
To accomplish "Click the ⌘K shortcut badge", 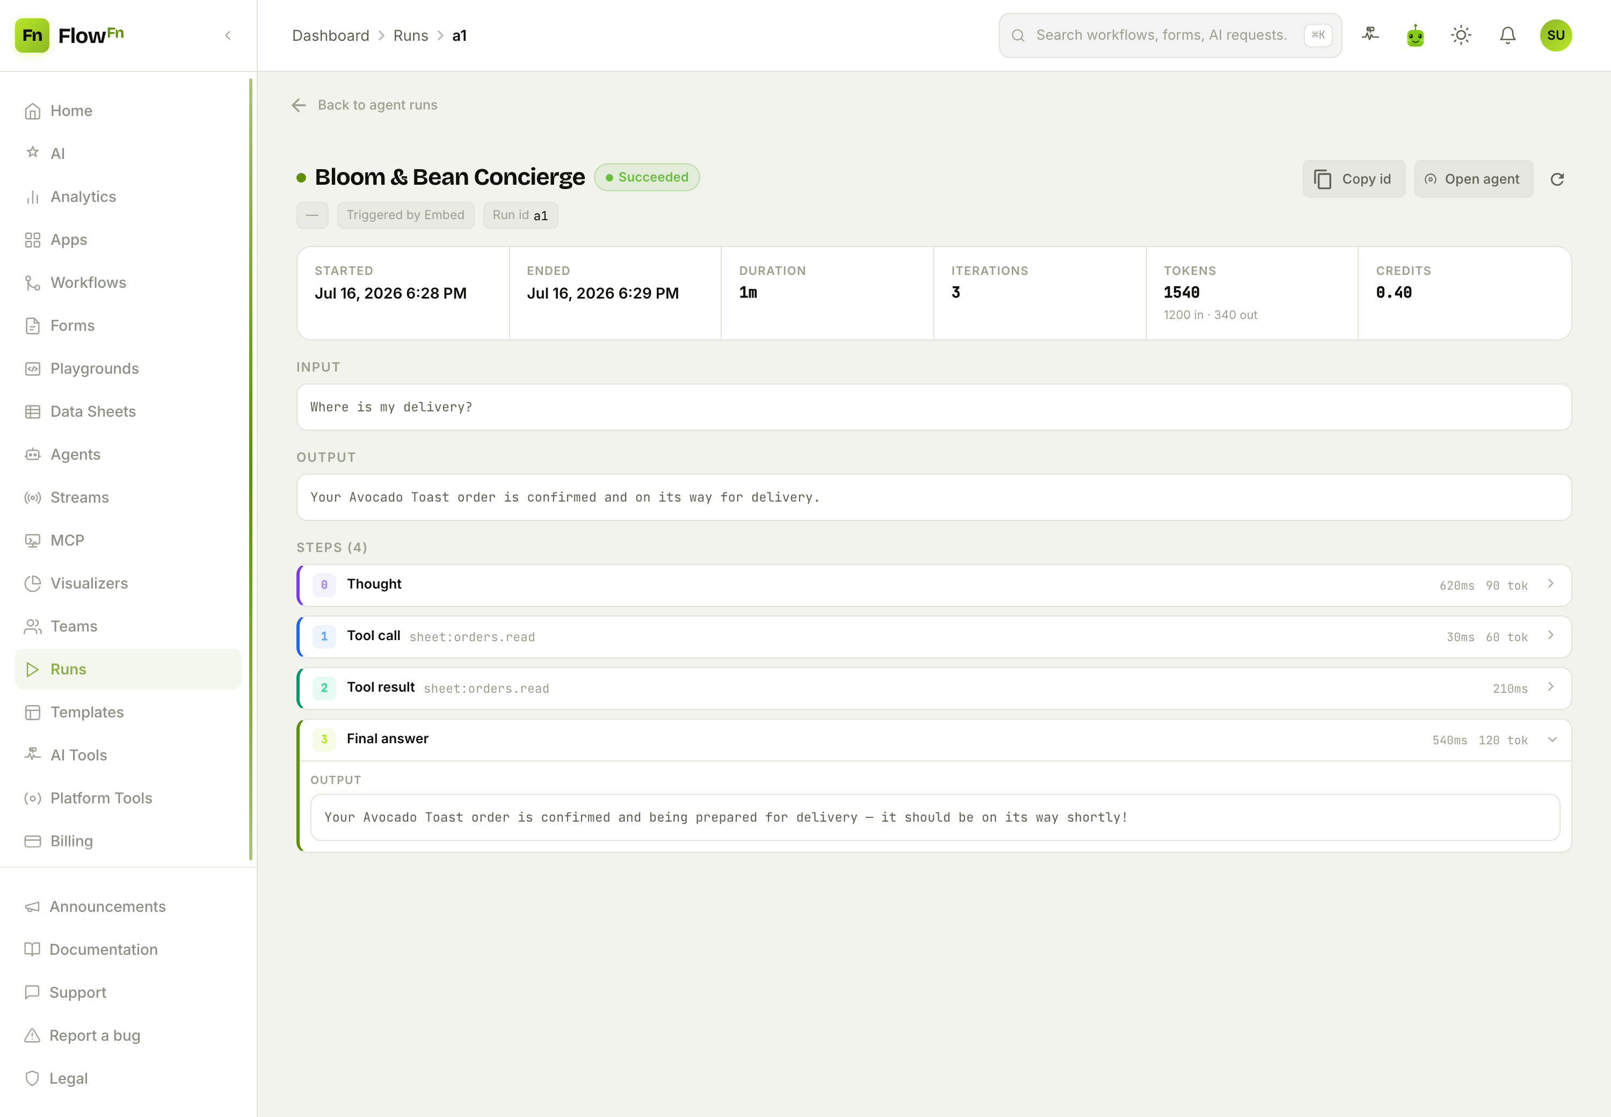I will click(x=1317, y=35).
